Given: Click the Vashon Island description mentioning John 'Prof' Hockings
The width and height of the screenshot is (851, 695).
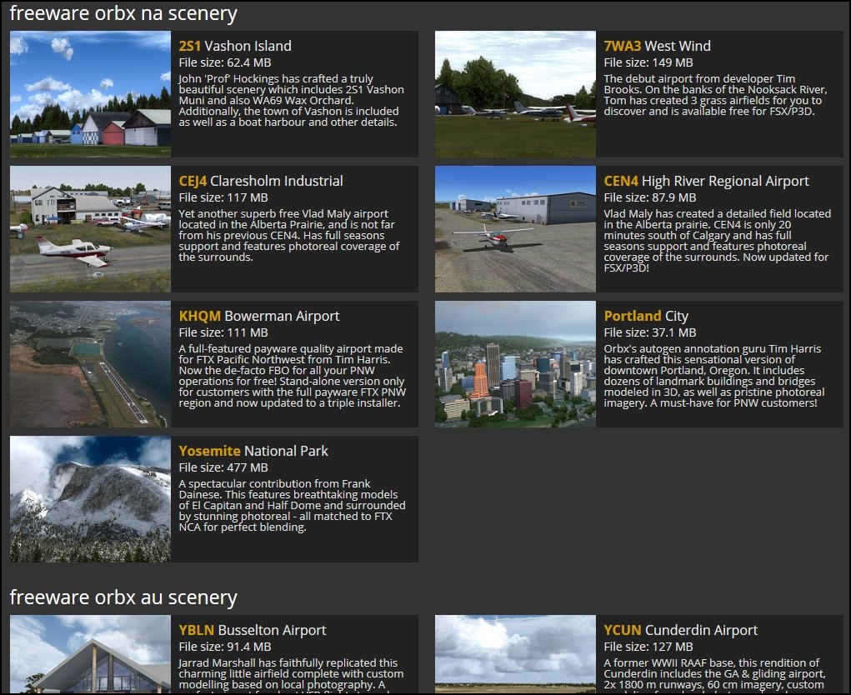Looking at the screenshot, I should 292,100.
